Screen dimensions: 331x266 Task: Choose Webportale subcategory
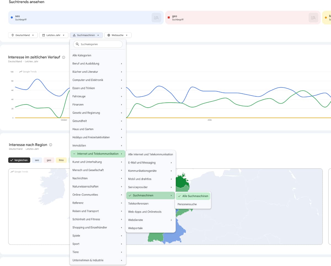click(151, 228)
